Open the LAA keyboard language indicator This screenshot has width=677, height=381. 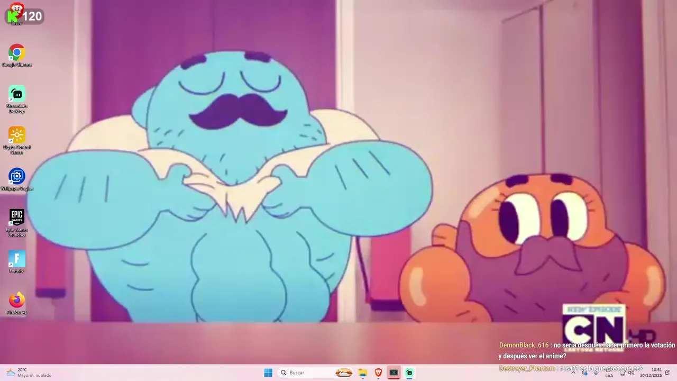[609, 373]
